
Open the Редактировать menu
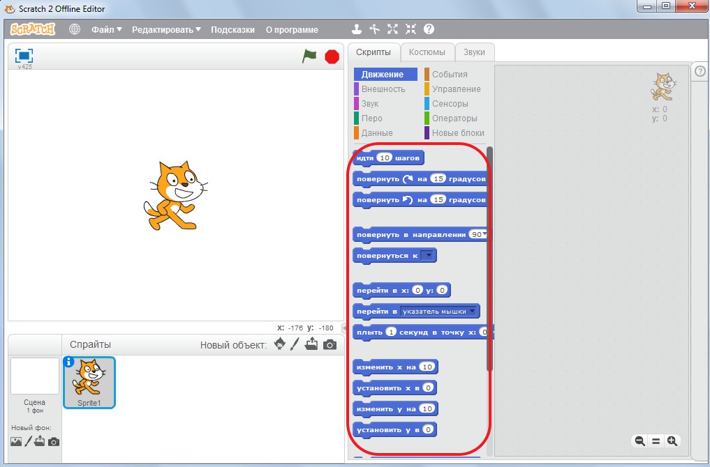click(x=166, y=30)
